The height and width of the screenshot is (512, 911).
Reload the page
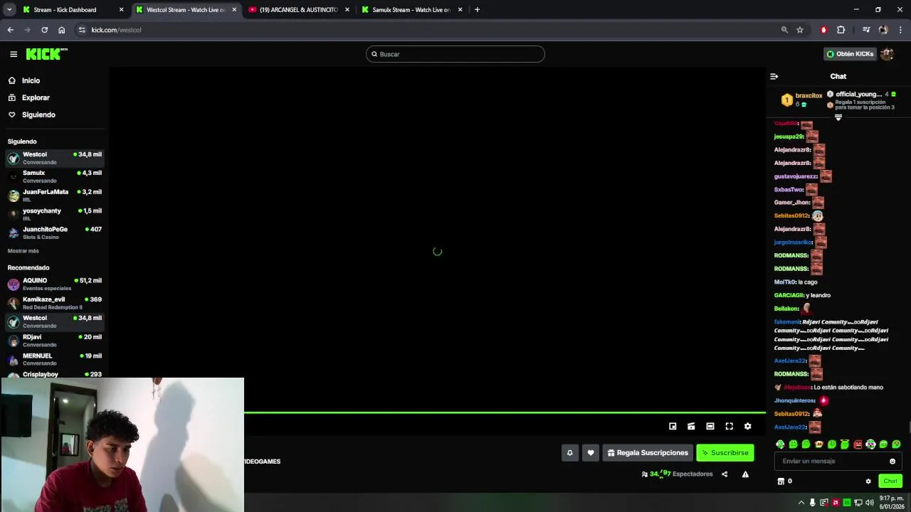pyautogui.click(x=44, y=30)
